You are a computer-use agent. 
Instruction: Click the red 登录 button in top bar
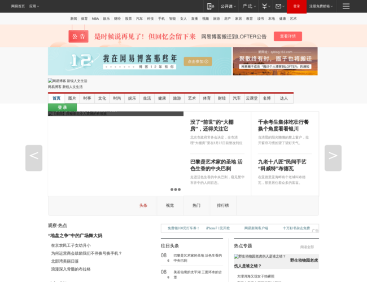pos(296,7)
